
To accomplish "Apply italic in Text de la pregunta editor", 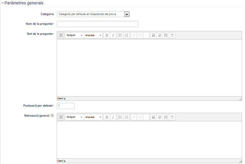I will (x=113, y=35).
